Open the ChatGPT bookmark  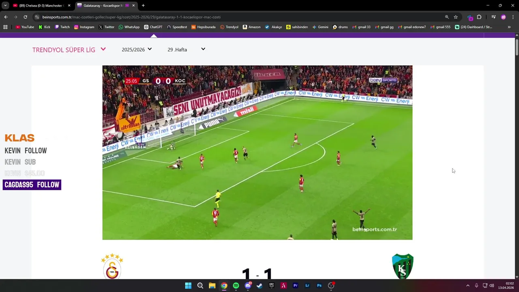click(x=153, y=27)
